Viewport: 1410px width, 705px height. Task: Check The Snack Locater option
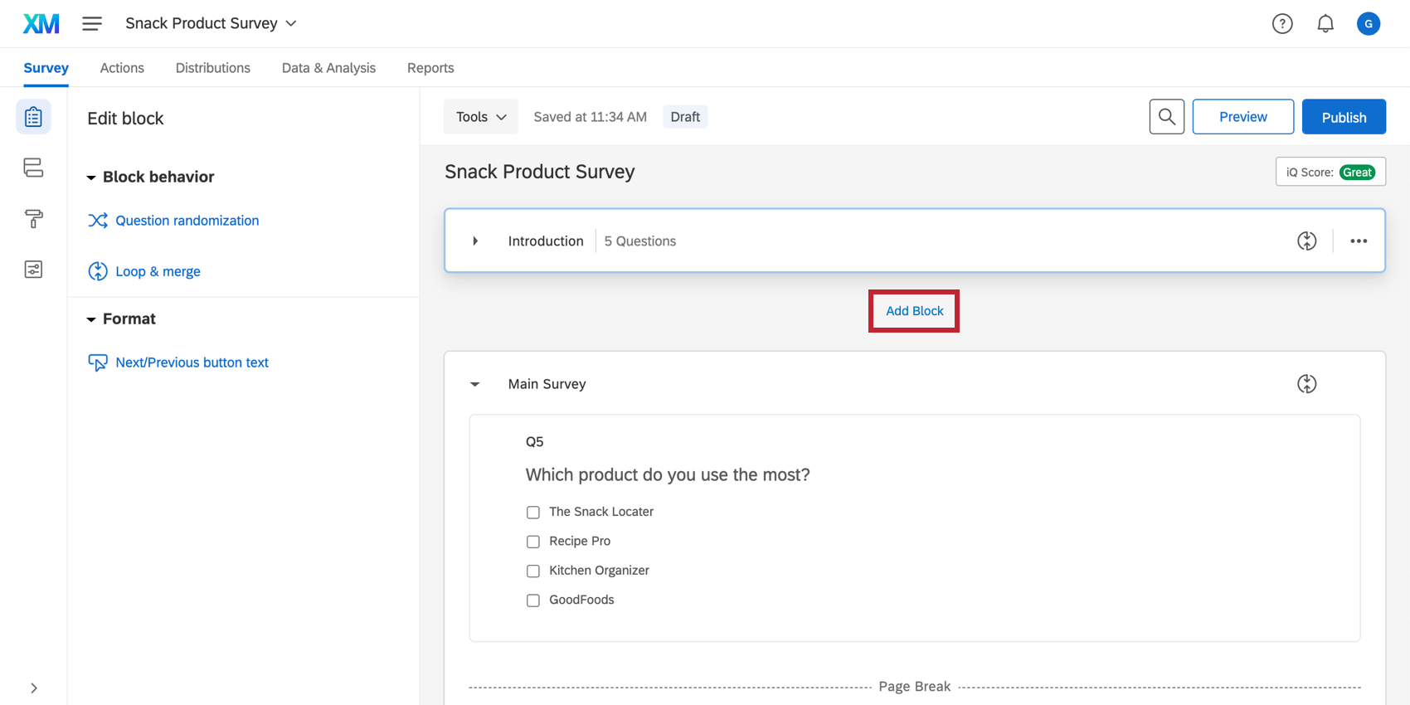click(x=533, y=513)
